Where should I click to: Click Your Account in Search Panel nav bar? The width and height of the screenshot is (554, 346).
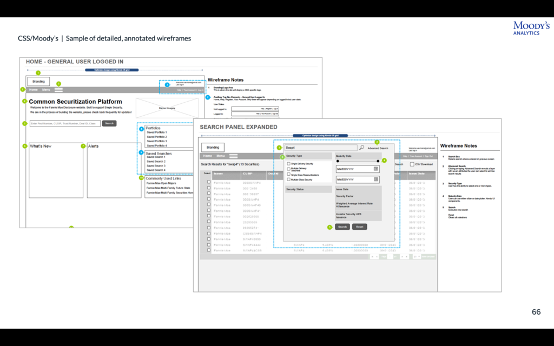[416, 156]
